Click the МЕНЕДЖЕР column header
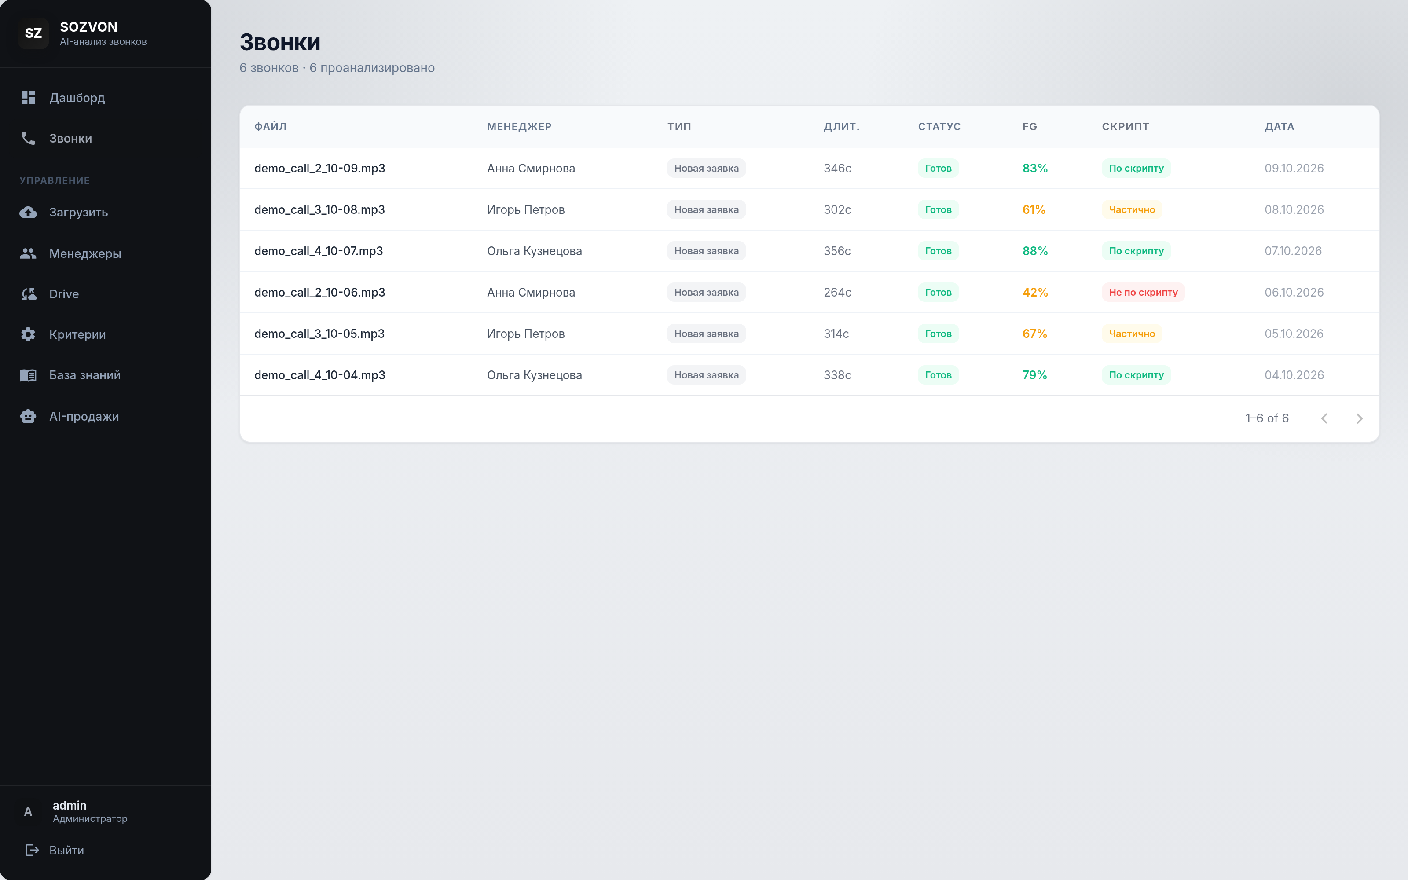Viewport: 1408px width, 880px height. tap(519, 126)
